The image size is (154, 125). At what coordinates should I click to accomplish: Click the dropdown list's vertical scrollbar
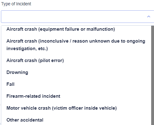point(153,75)
